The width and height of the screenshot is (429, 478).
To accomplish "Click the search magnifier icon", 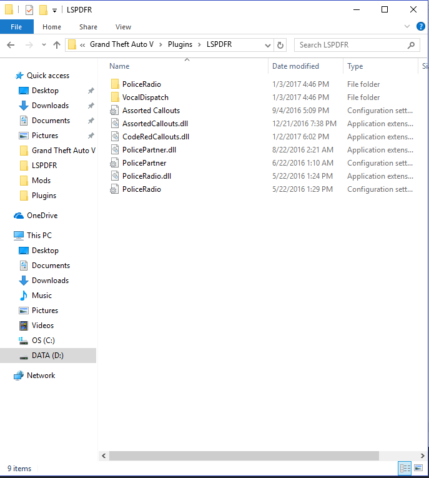I will coord(411,45).
